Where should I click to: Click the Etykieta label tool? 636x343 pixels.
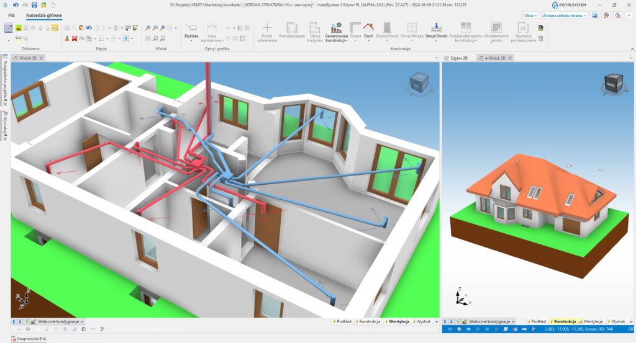(191, 30)
